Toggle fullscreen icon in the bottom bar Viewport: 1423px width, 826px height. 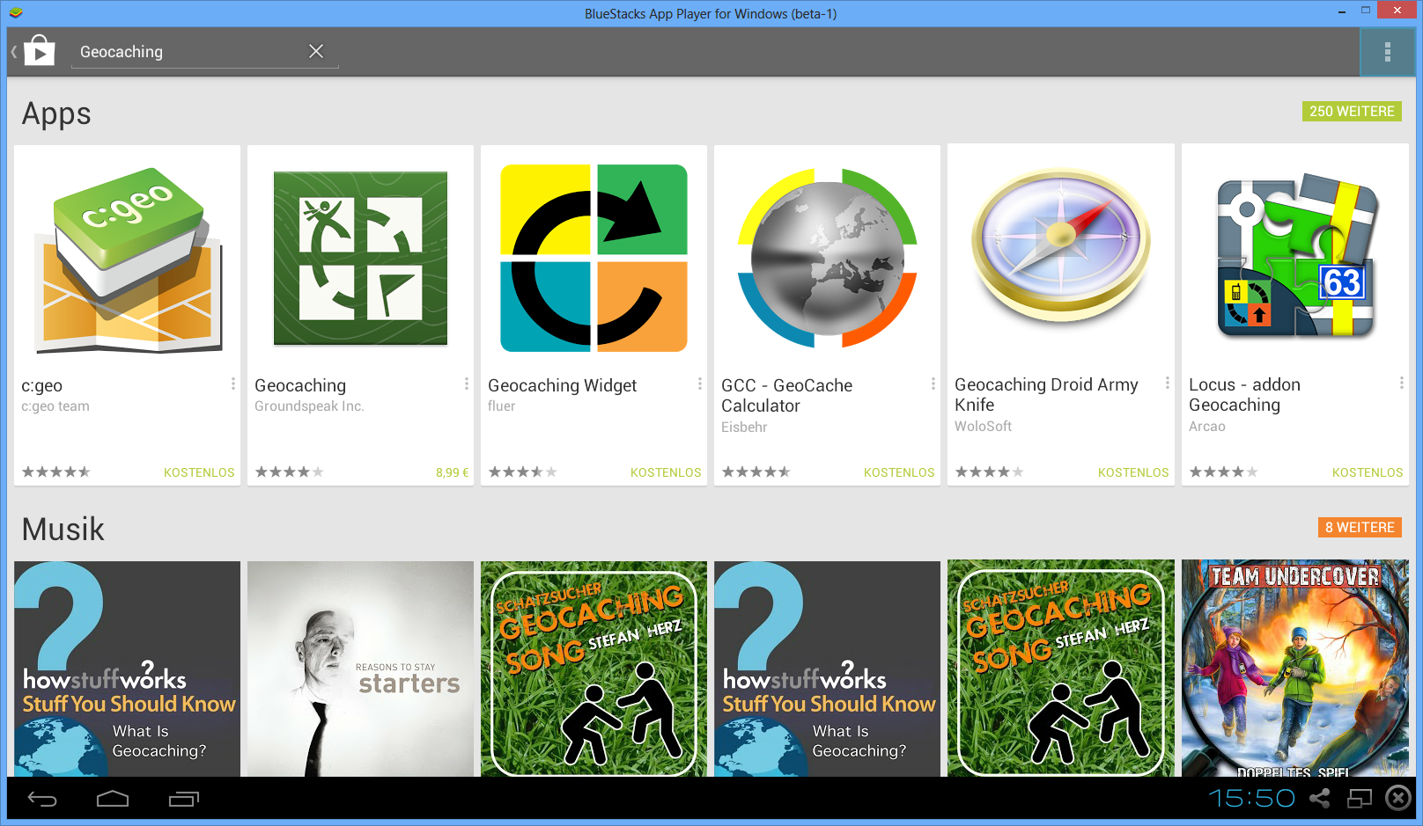pyautogui.click(x=1360, y=798)
